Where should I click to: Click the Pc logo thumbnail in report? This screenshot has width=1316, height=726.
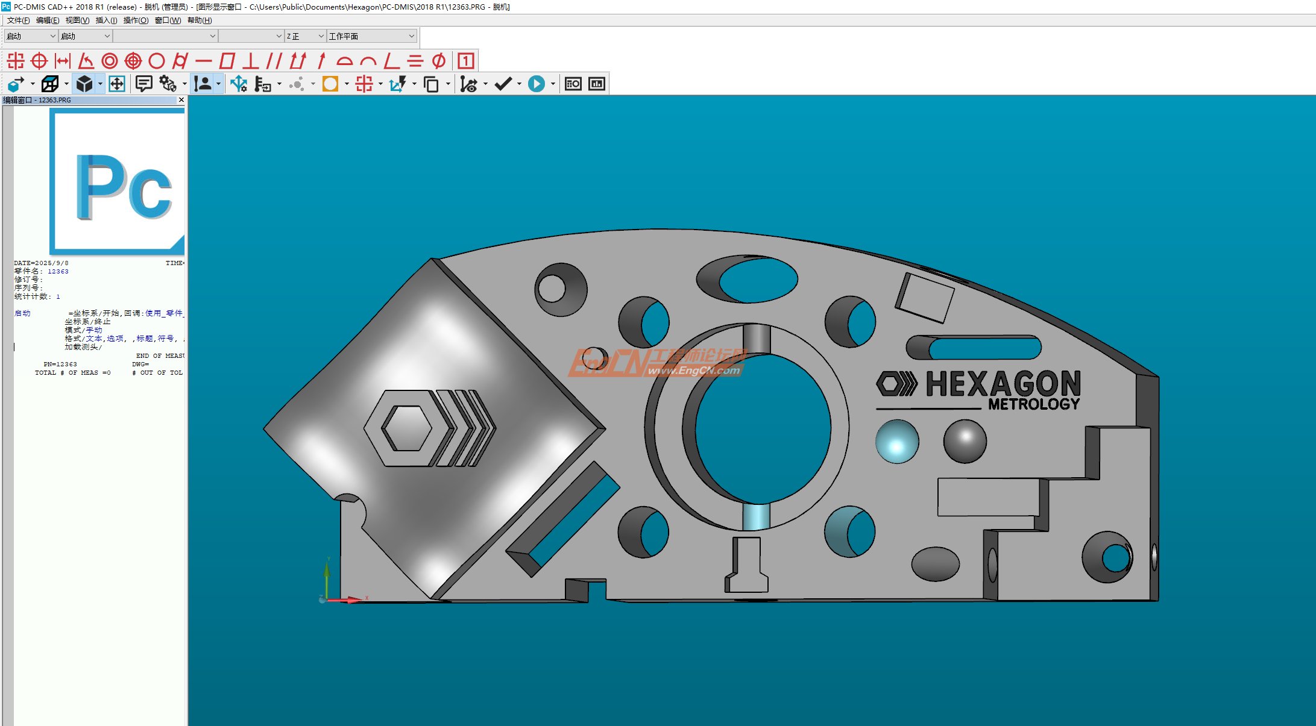[x=118, y=181]
